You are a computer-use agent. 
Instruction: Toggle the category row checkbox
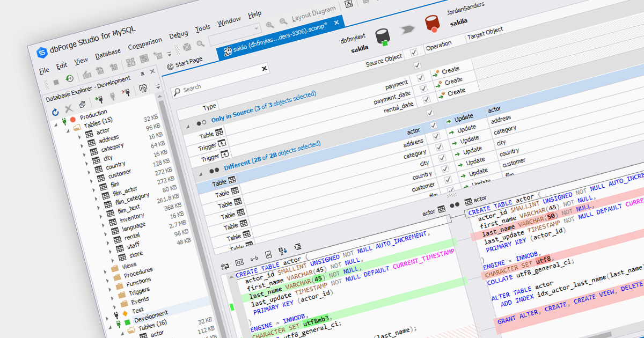pos(438,147)
